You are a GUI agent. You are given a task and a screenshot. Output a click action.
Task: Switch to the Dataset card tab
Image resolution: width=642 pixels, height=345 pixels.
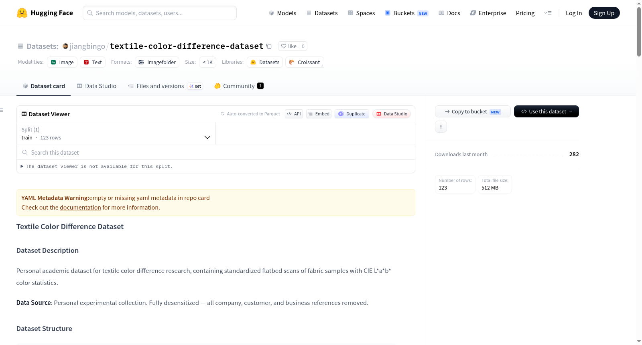[x=44, y=86]
